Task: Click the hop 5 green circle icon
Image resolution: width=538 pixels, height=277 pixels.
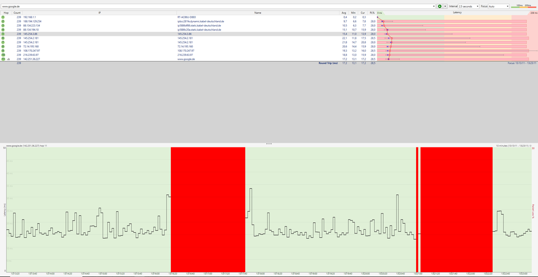Action: coord(3,34)
